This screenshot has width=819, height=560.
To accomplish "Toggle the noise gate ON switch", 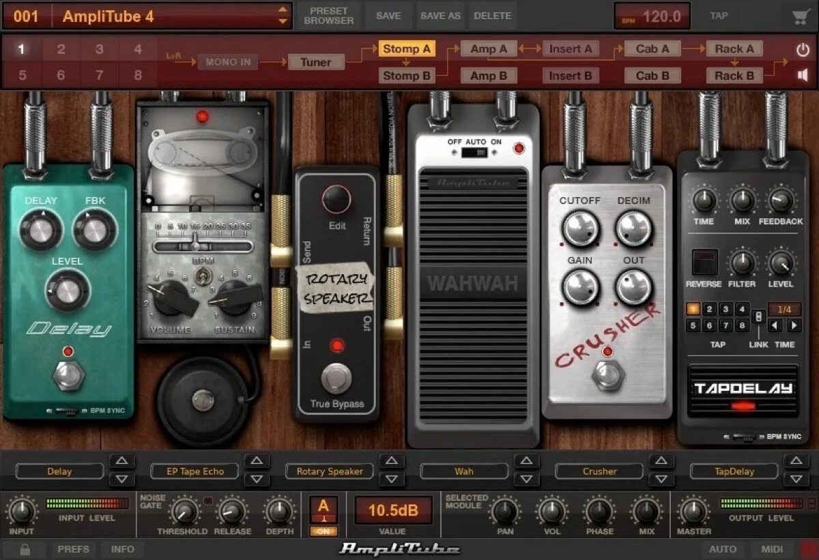I will (324, 529).
